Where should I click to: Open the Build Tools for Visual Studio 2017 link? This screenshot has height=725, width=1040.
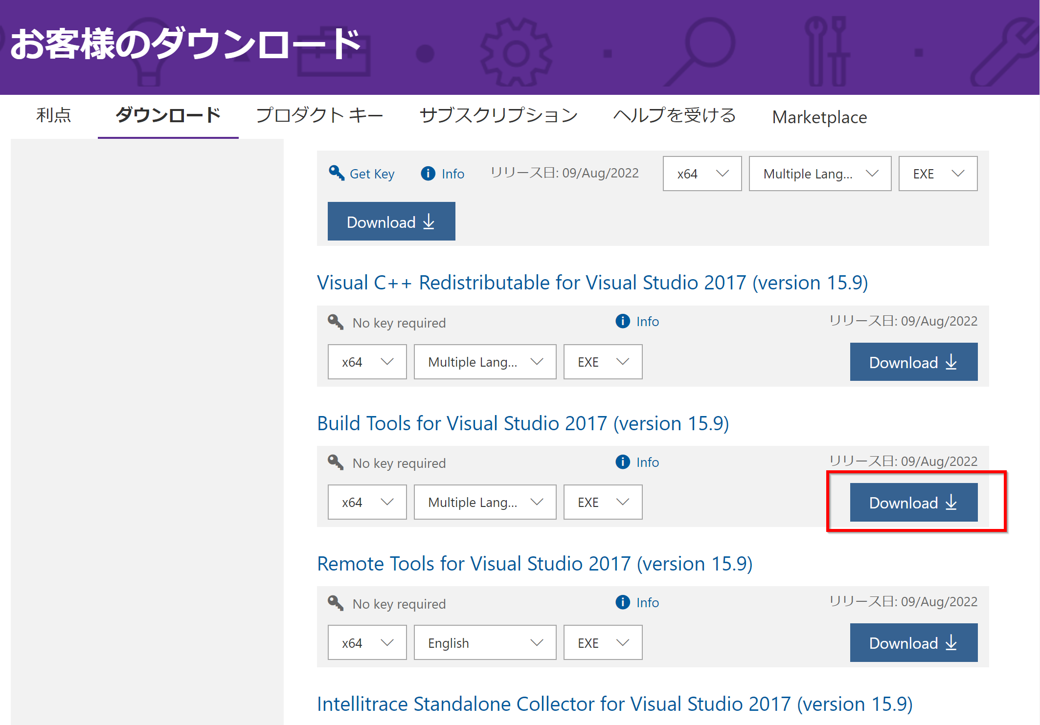[523, 423]
